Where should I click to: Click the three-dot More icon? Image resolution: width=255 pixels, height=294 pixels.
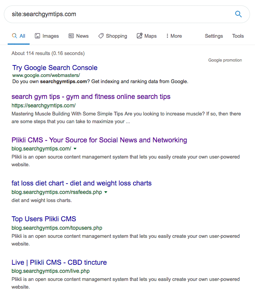coord(167,36)
